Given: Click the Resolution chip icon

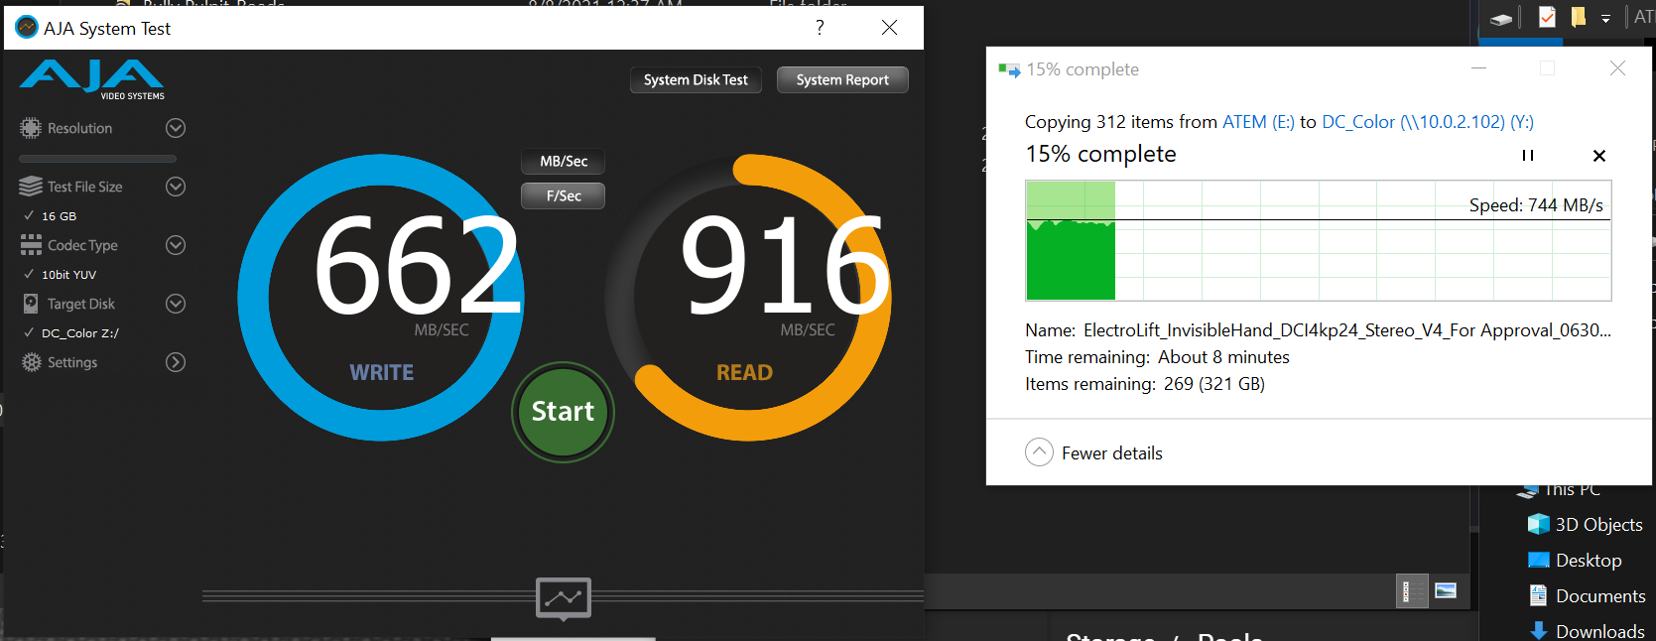Looking at the screenshot, I should 31,128.
